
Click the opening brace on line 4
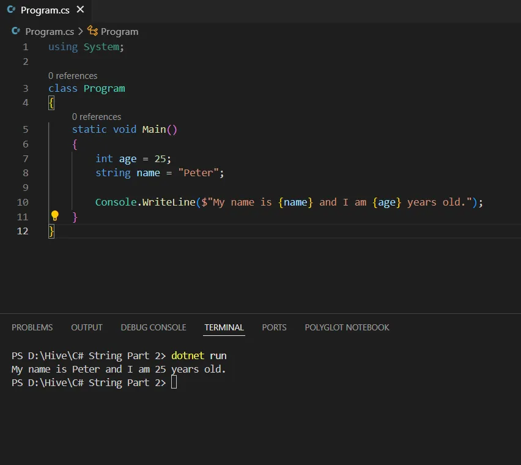[51, 103]
